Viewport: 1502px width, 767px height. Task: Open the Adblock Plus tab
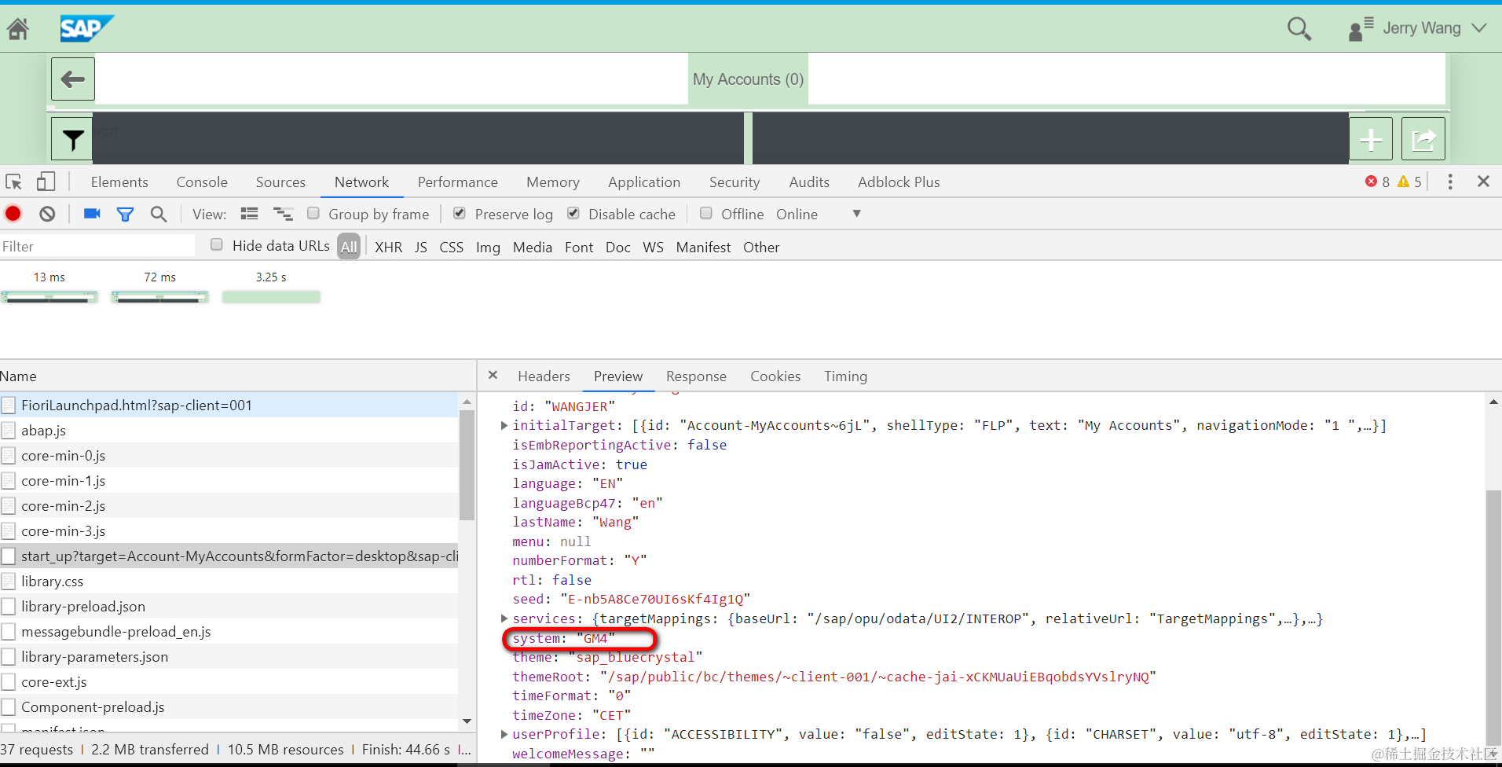[899, 182]
